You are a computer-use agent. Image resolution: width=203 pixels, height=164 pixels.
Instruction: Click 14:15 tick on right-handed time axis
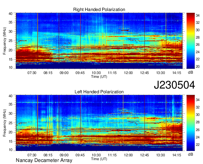tap(177, 73)
